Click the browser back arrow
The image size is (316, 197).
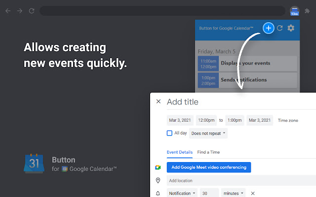pyautogui.click(x=8, y=11)
